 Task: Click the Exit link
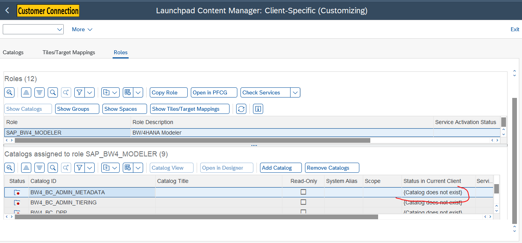(x=515, y=29)
